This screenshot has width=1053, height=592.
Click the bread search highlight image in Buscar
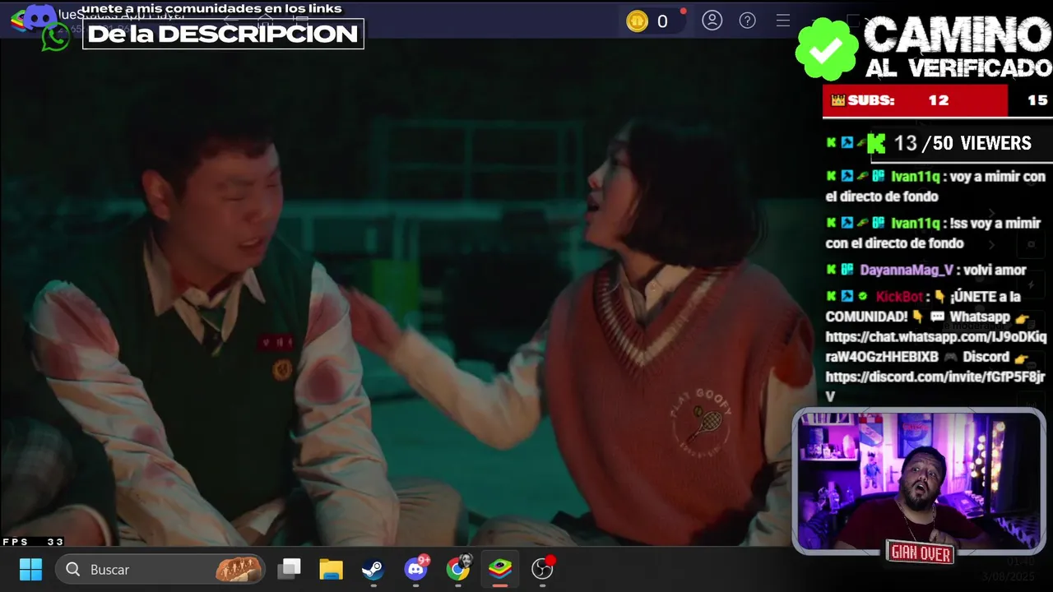point(238,569)
